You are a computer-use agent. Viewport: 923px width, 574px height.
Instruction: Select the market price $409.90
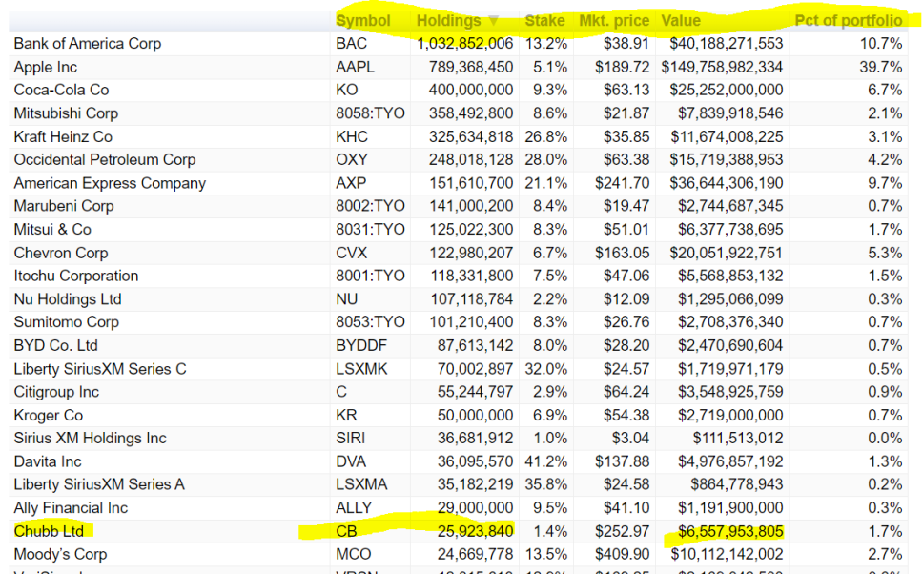(x=623, y=555)
